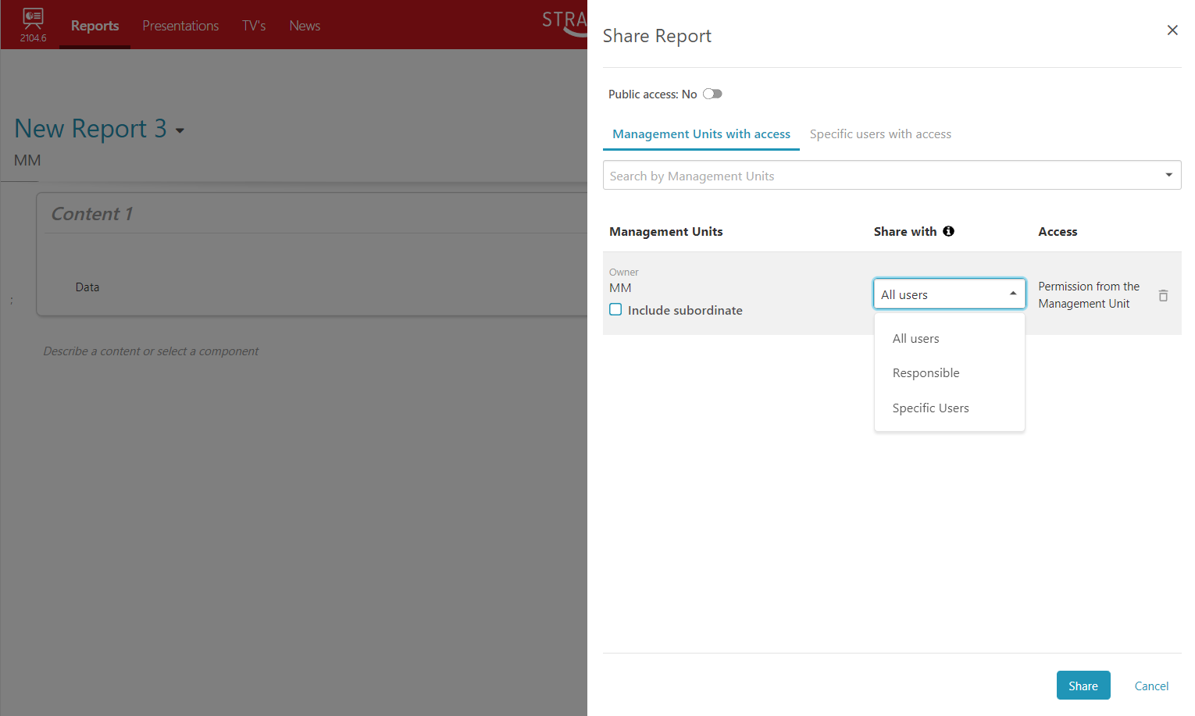
Task: Go to the Reports menu
Action: [95, 26]
